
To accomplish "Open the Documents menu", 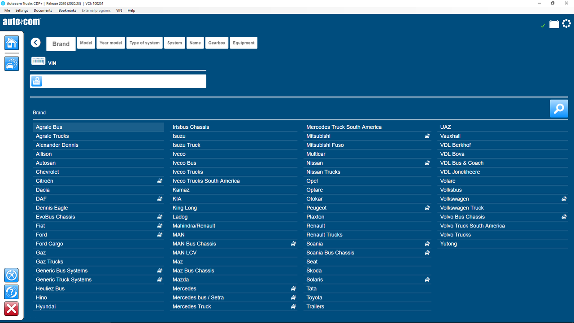I will tap(43, 10).
